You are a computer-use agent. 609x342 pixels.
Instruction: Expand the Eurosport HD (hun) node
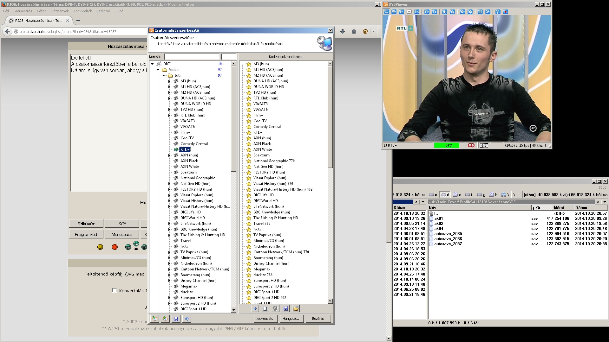point(169,298)
